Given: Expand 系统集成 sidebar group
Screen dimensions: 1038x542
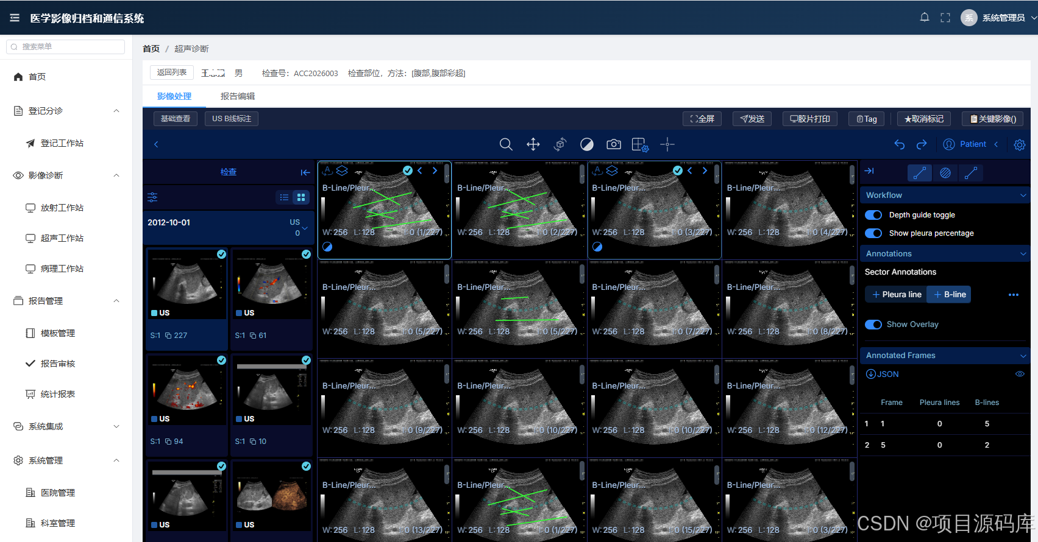Looking at the screenshot, I should coord(116,426).
